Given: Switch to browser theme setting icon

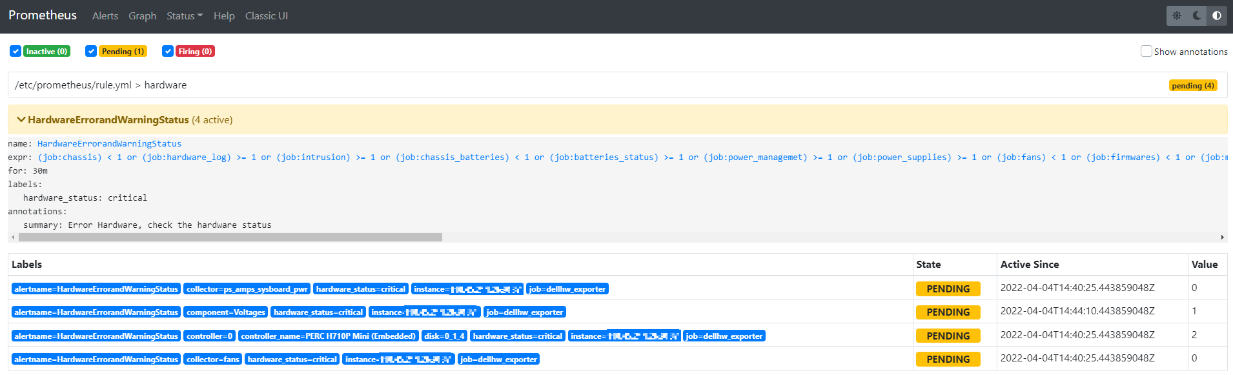Looking at the screenshot, I should point(1177,15).
